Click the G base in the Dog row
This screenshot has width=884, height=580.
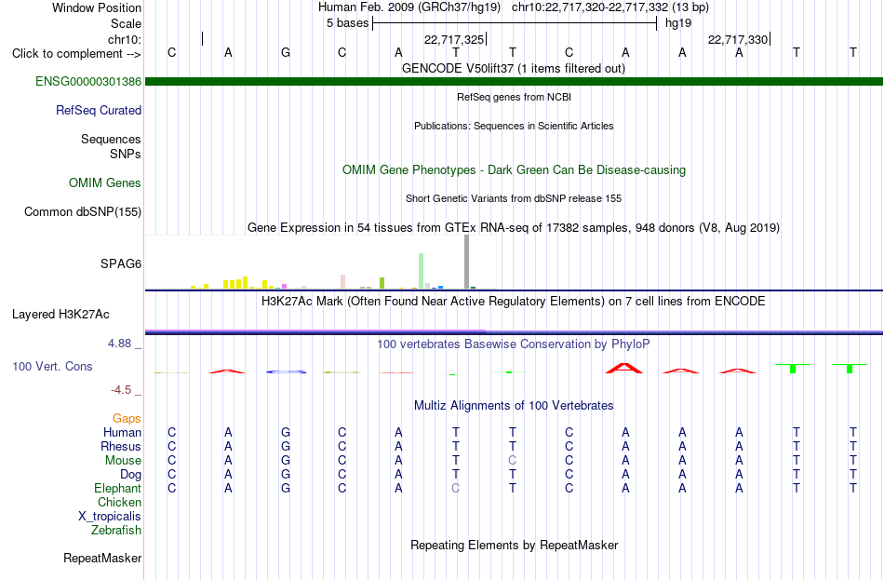tap(286, 475)
